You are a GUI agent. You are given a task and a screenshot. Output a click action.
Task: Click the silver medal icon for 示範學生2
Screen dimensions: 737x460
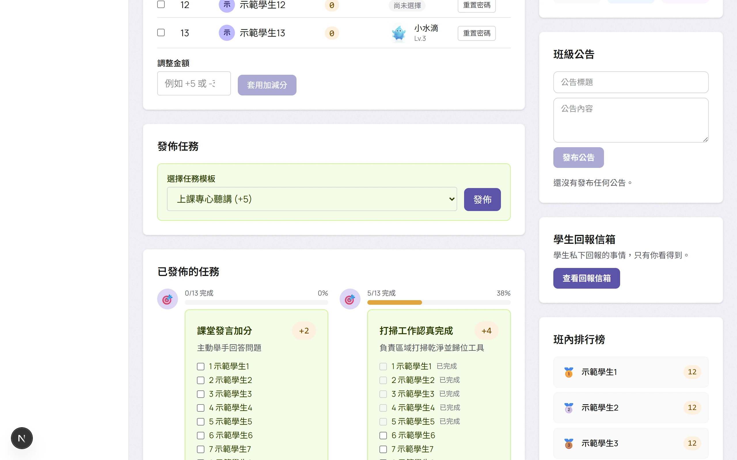pyautogui.click(x=569, y=408)
